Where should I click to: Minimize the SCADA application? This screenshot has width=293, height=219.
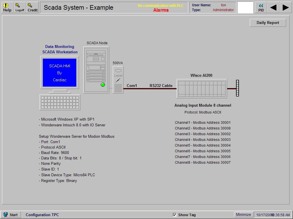point(243,214)
